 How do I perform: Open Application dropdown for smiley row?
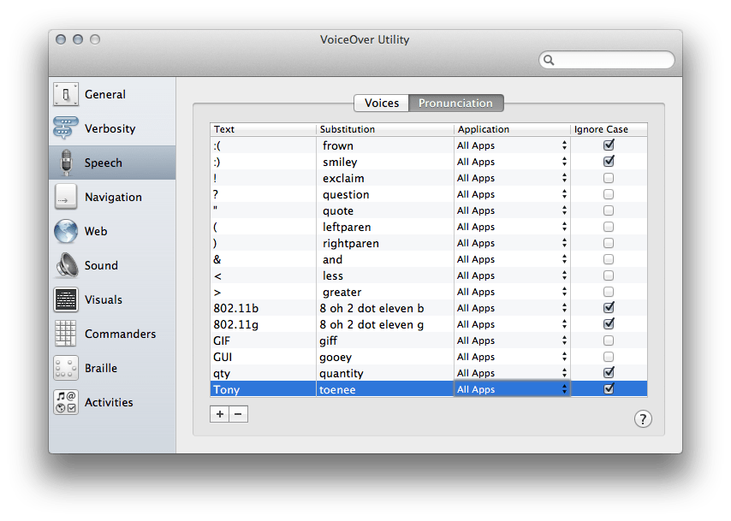coord(512,162)
